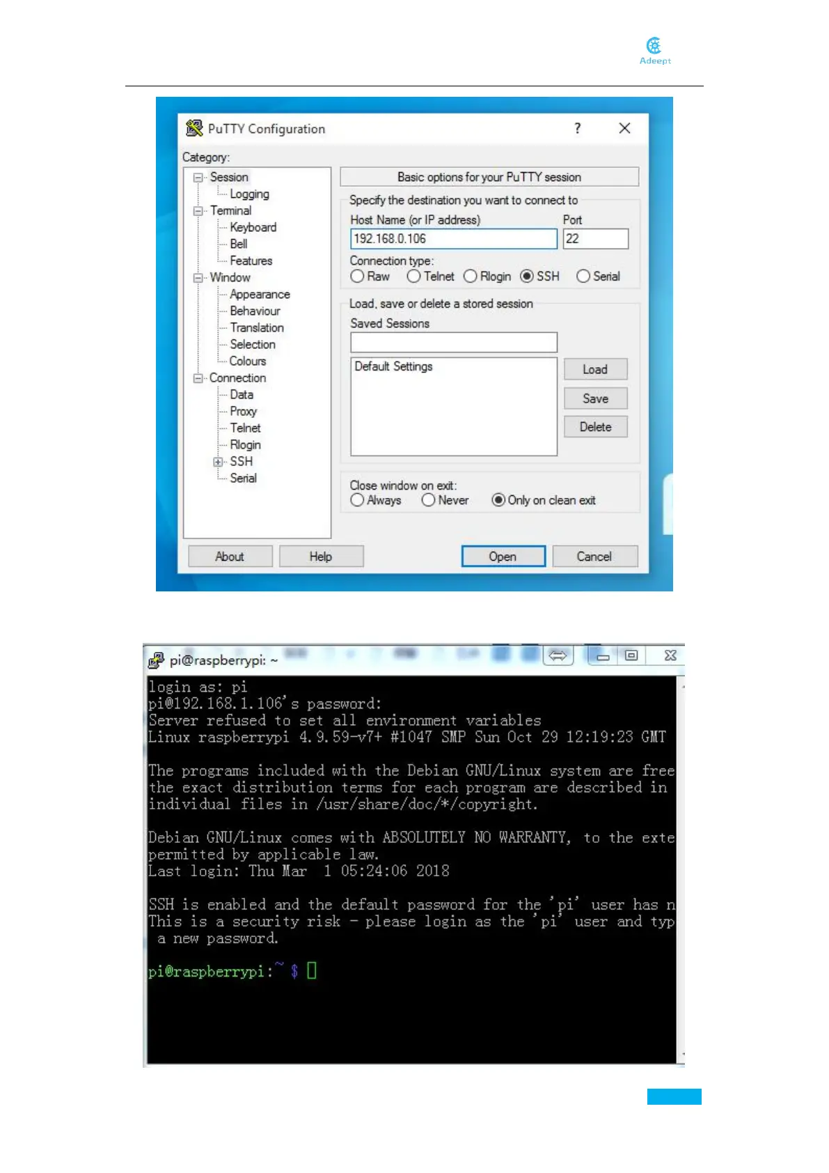Select the Rlogin connection type radio

tap(470, 277)
